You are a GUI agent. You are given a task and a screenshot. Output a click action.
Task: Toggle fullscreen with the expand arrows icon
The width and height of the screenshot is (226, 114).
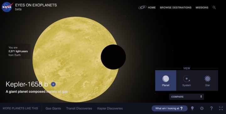click(221, 108)
